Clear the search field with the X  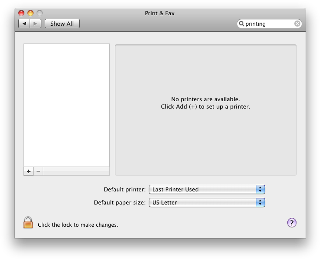(297, 24)
